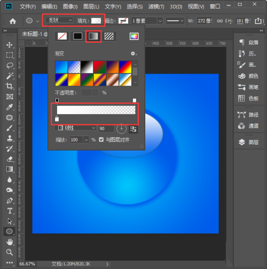Toggle the 与图层对齐 checkbox
This screenshot has height=269, width=267.
(101, 140)
